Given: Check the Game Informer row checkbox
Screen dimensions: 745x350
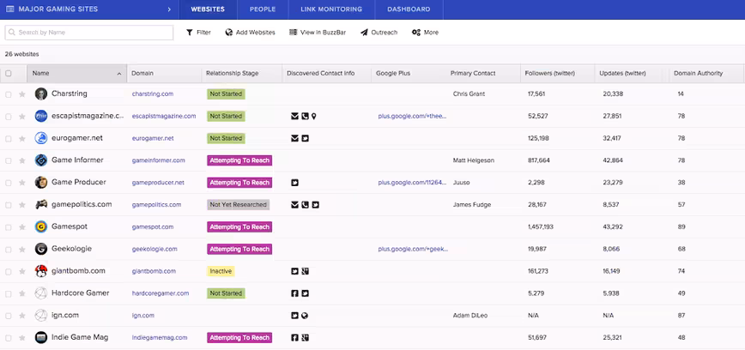Looking at the screenshot, I should [x=8, y=161].
